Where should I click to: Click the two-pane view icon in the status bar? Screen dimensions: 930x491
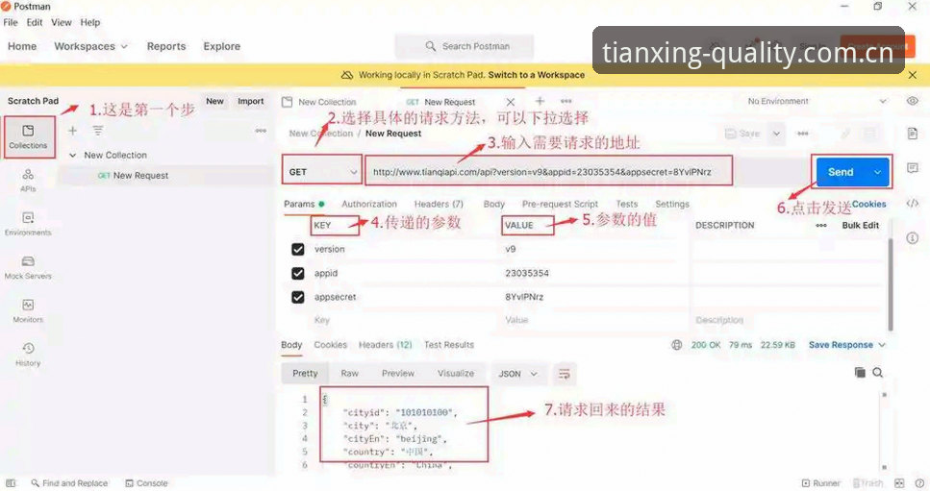click(x=899, y=483)
